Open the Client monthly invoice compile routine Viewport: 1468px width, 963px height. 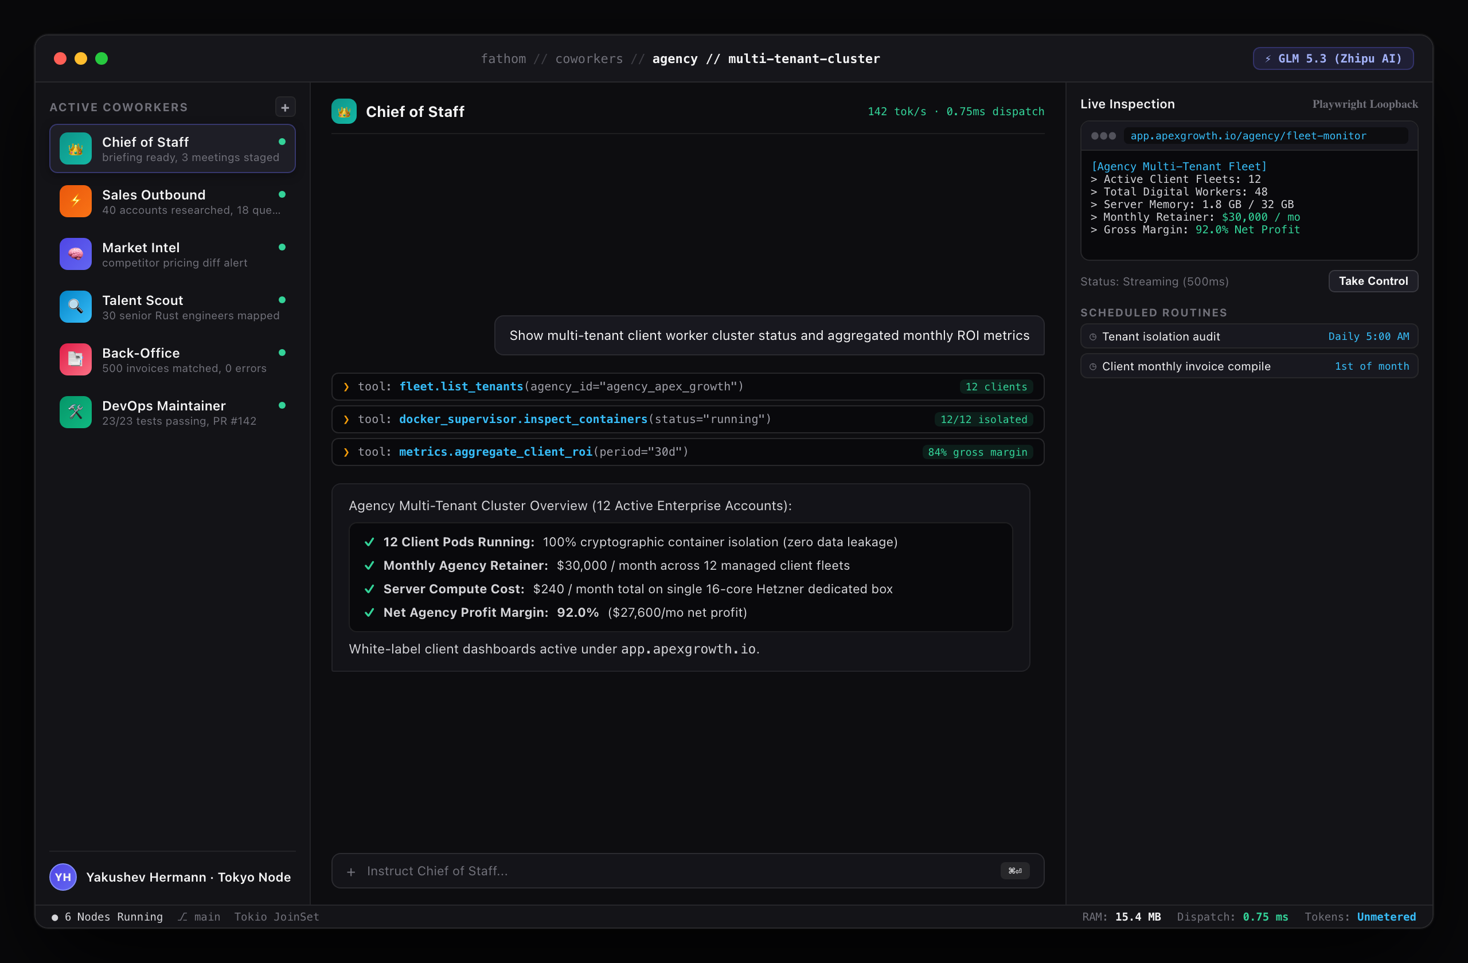click(1249, 366)
